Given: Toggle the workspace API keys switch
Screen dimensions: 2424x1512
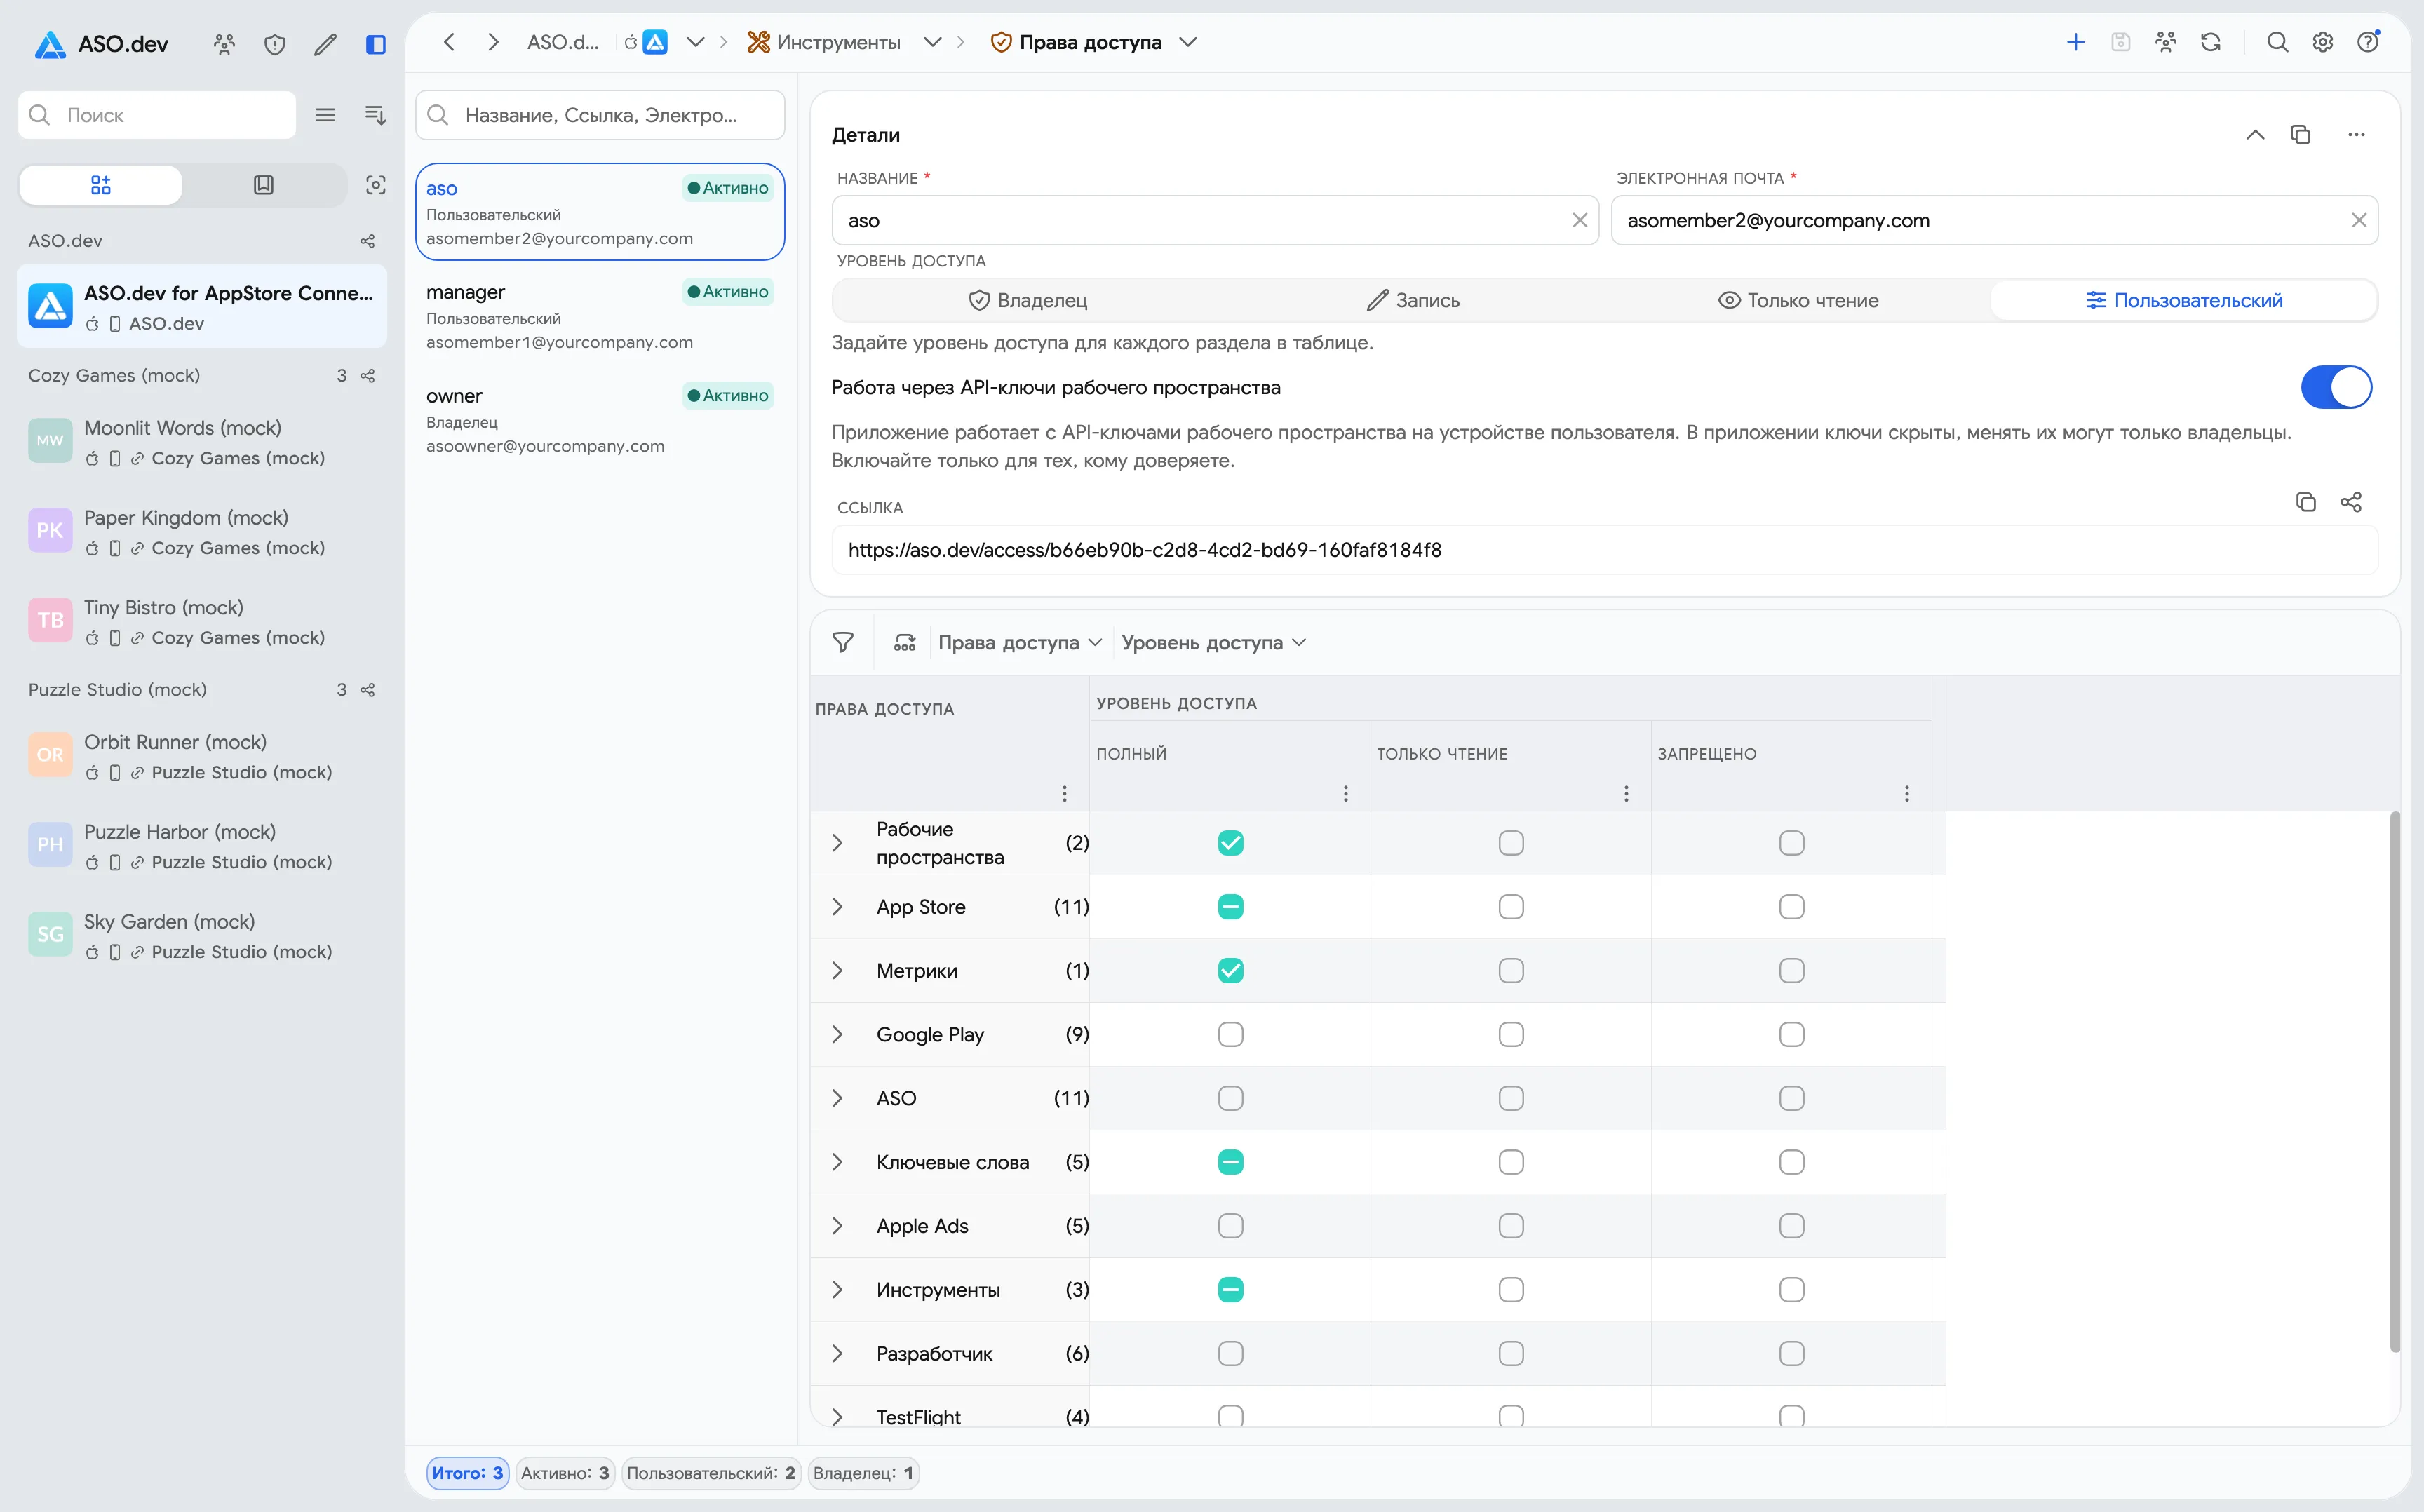Looking at the screenshot, I should click(x=2336, y=387).
